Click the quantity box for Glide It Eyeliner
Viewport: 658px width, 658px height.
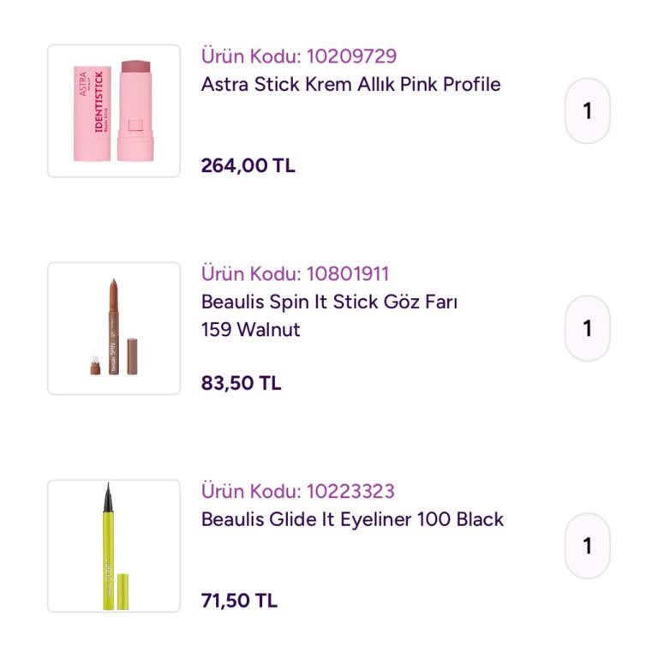tap(587, 546)
